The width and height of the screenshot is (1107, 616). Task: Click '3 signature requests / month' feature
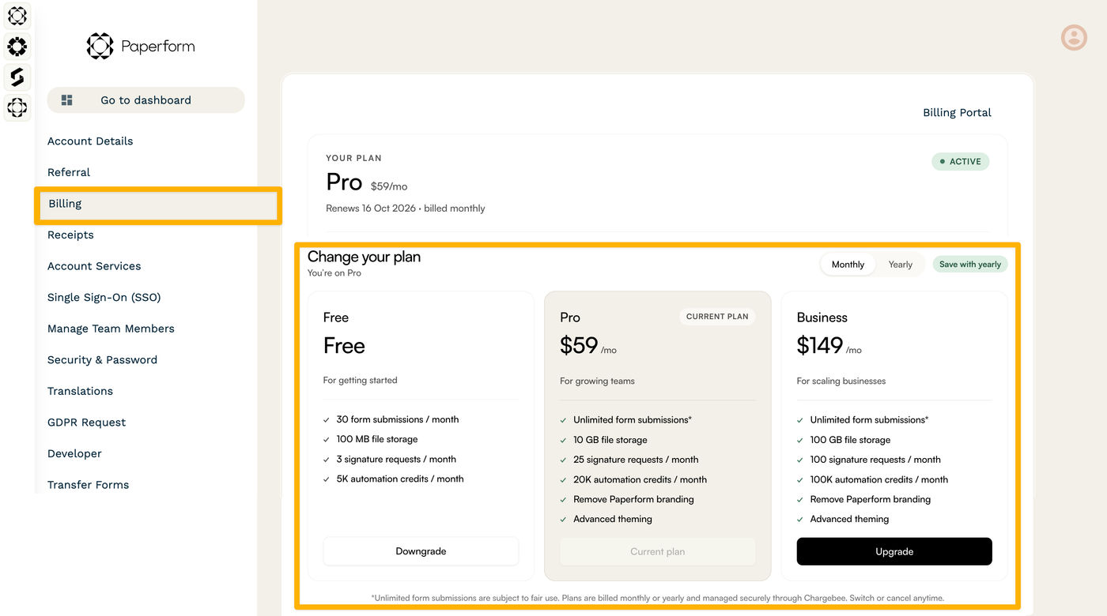tap(396, 460)
